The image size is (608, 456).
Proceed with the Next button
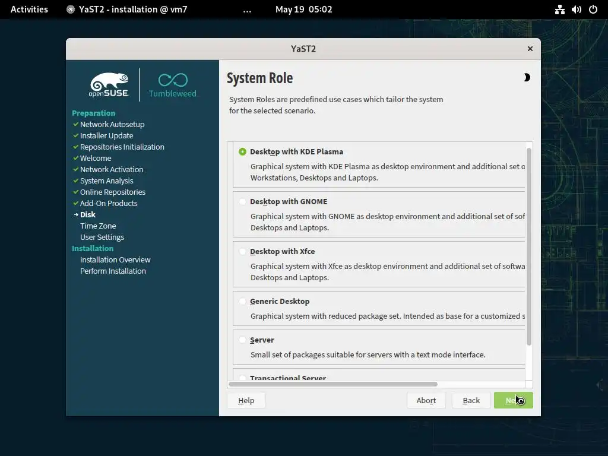pyautogui.click(x=514, y=401)
